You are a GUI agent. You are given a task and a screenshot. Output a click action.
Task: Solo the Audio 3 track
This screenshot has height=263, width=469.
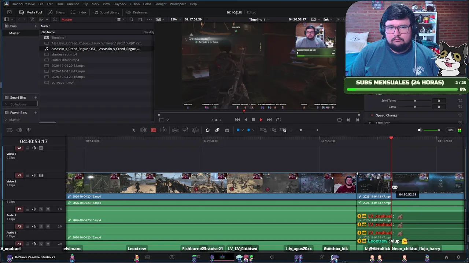41,226
